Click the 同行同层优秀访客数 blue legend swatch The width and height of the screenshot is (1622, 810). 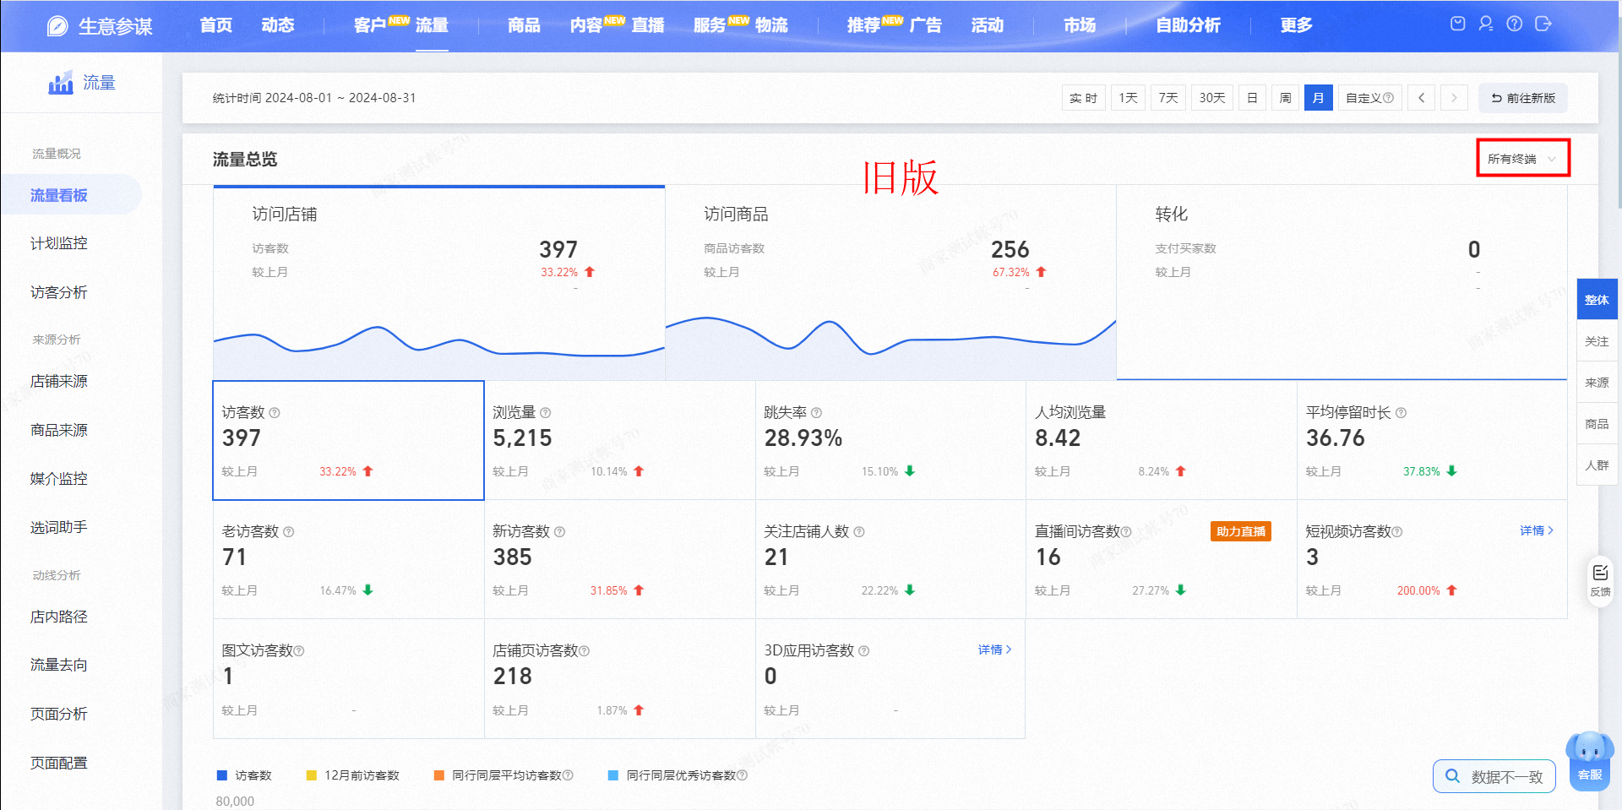[x=613, y=775]
